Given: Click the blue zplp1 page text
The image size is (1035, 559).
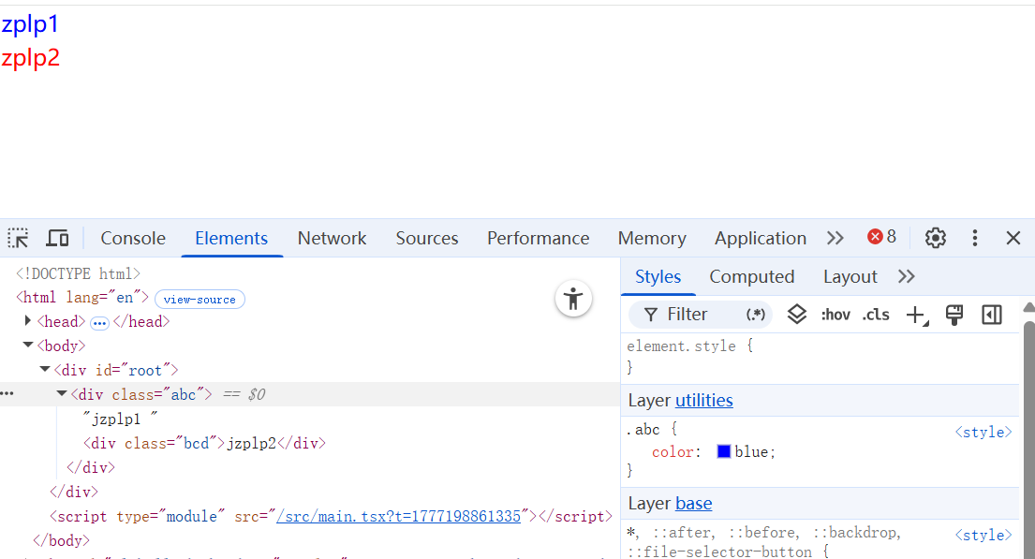Looking at the screenshot, I should 30,24.
